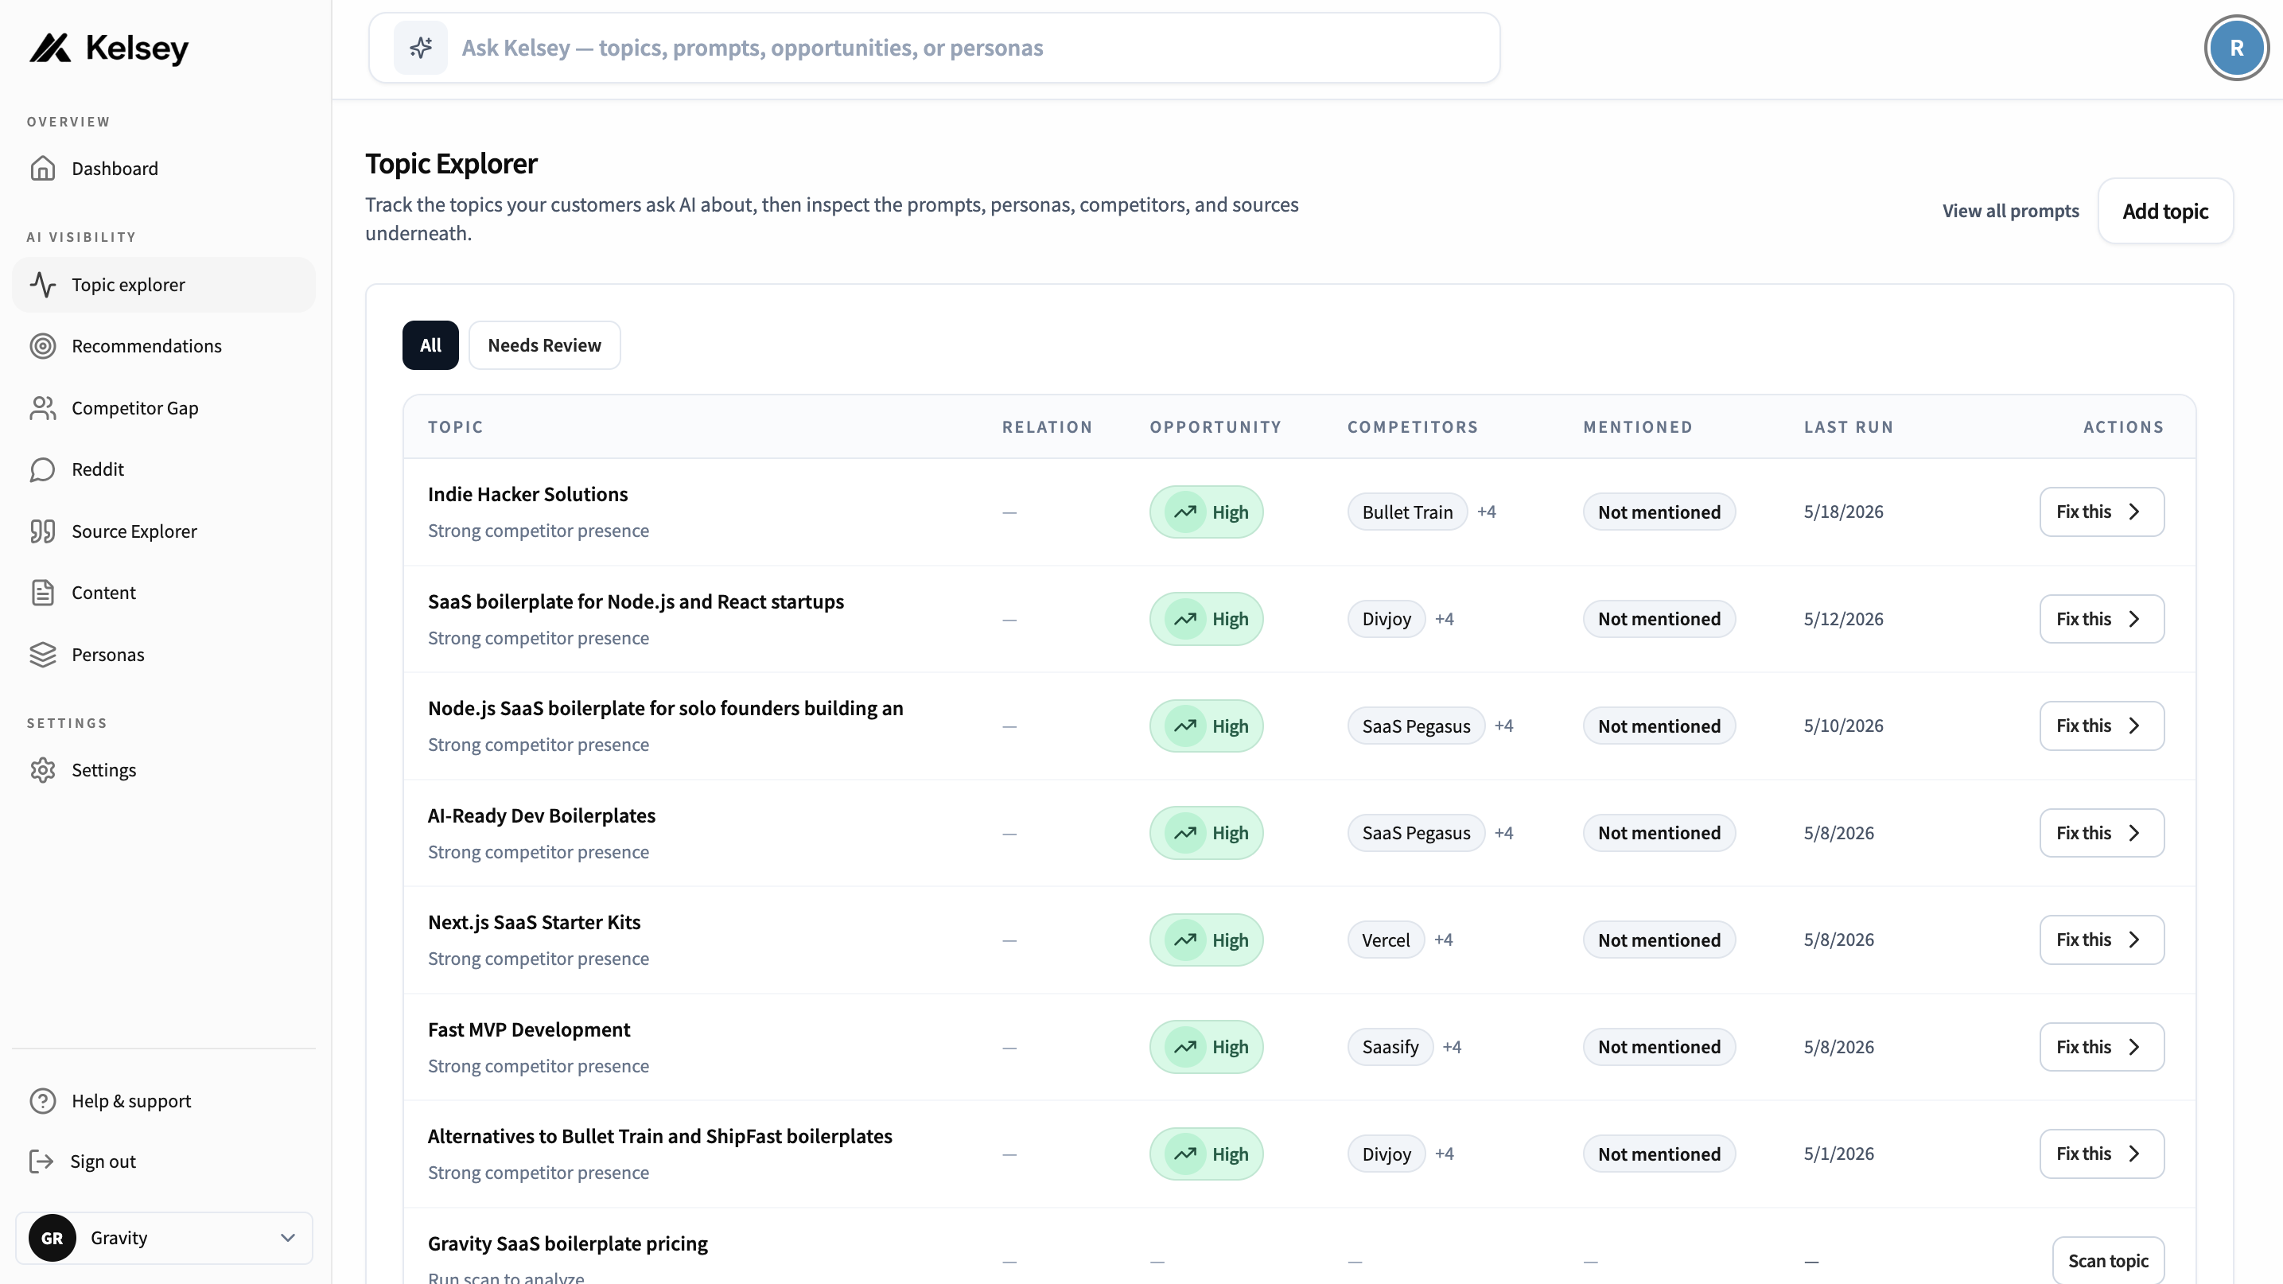Click the 5/18/2026 last run date
Screen dimensions: 2283x1284
pyautogui.click(x=1843, y=512)
